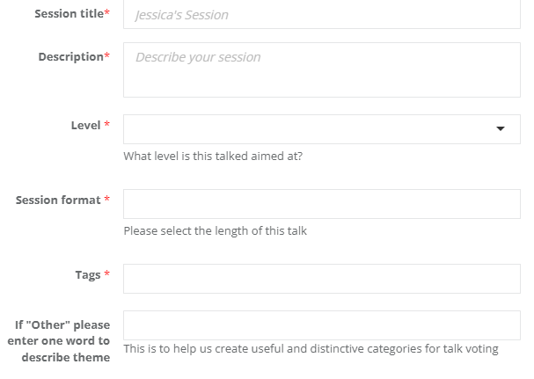The height and width of the screenshot is (379, 534).
Task: Click the Session title input field
Action: coord(322,14)
